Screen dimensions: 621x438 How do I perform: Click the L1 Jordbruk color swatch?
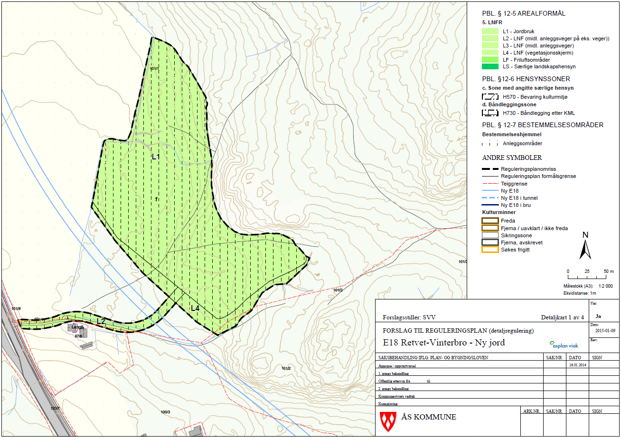pos(489,31)
